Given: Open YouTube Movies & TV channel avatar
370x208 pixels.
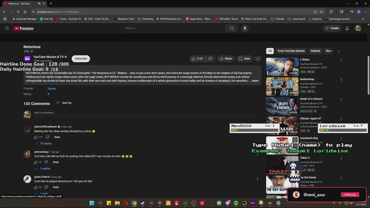Looking at the screenshot, I should [x=27, y=58].
